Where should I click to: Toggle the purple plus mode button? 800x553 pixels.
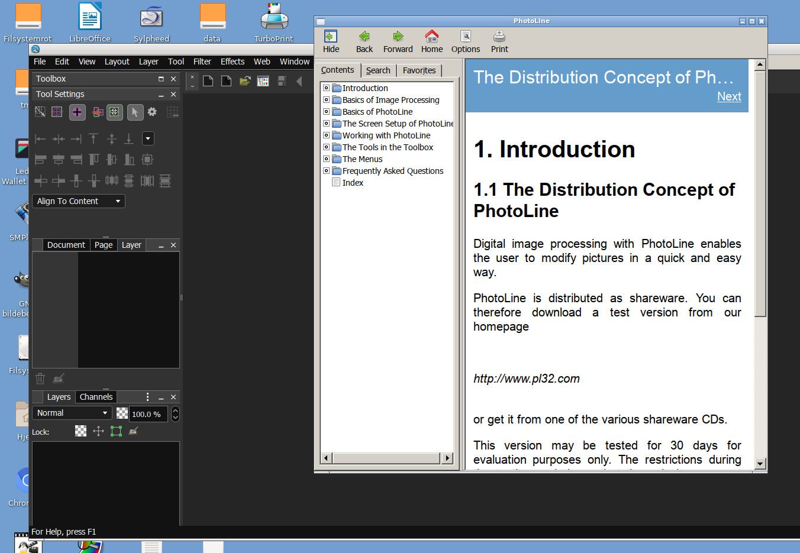(77, 112)
